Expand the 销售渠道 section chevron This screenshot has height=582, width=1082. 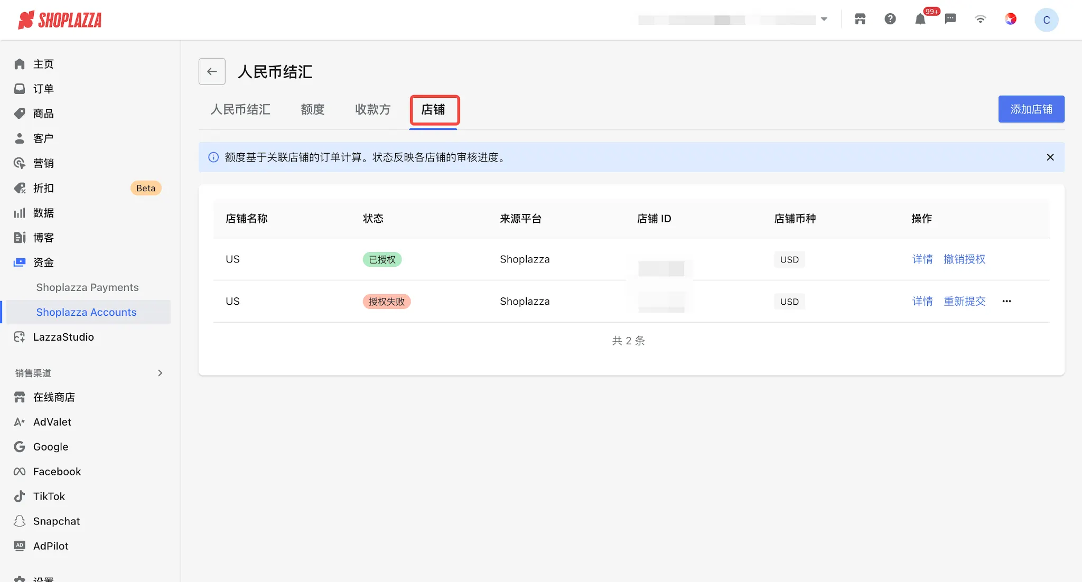160,373
